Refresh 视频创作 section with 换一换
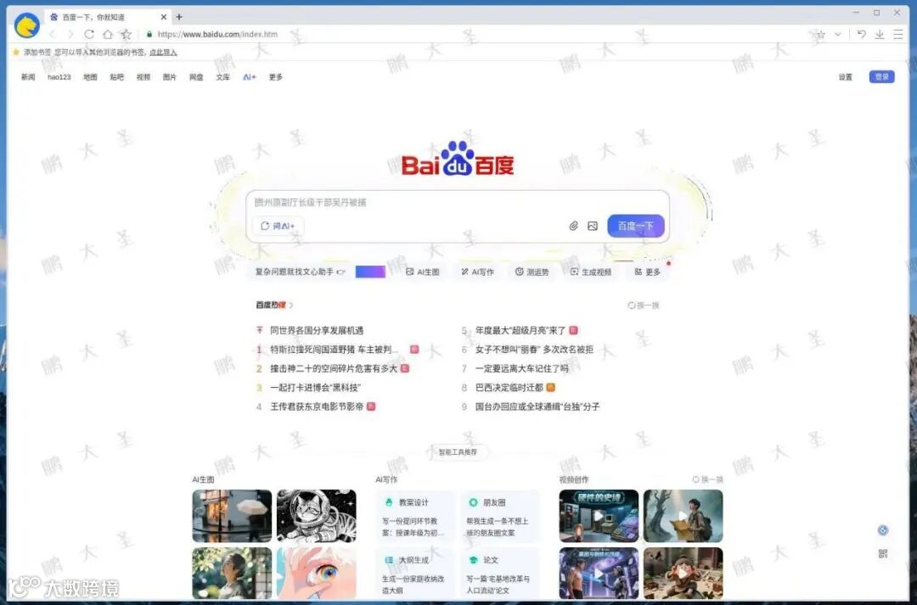 point(707,479)
